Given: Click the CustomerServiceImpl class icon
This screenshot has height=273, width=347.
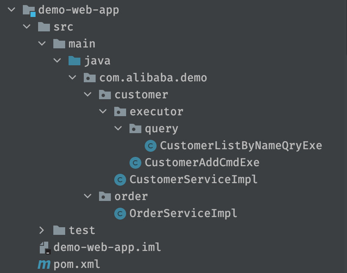Looking at the screenshot, I should (120, 179).
